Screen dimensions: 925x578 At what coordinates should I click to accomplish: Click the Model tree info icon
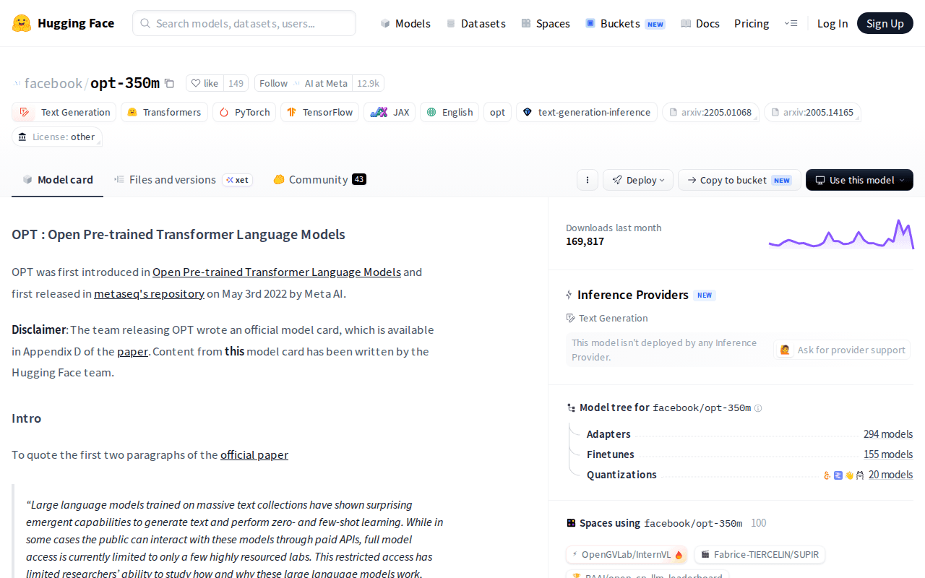758,408
